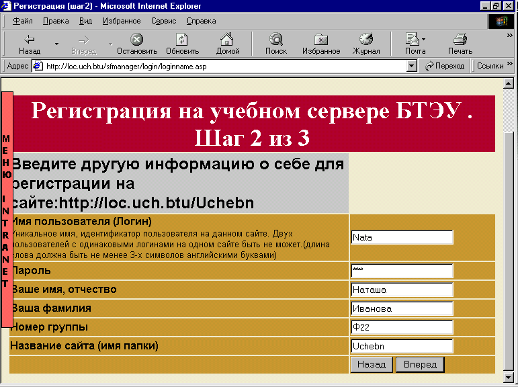Viewport: 518px width, 387px height.
Task: Open the address bar dropdown list
Action: click(411, 66)
